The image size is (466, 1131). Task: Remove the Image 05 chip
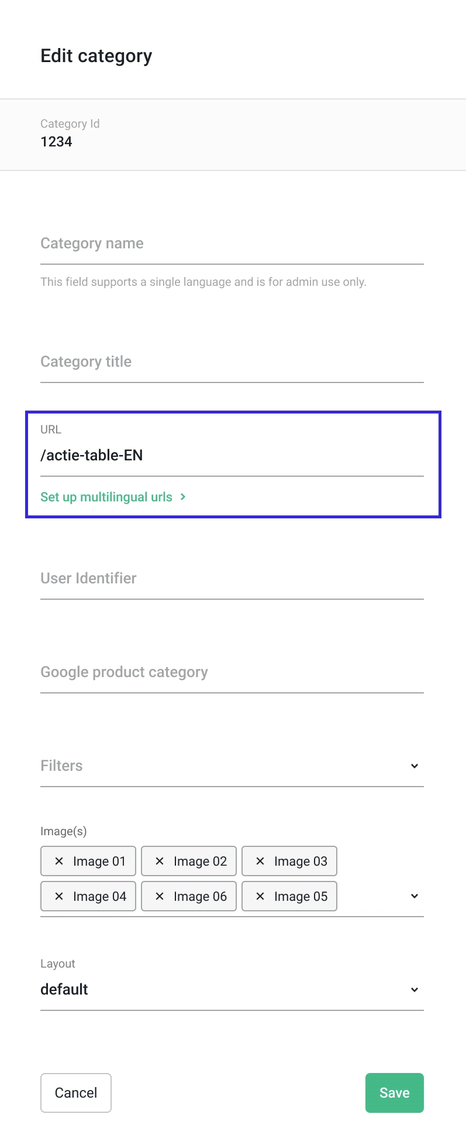(260, 896)
